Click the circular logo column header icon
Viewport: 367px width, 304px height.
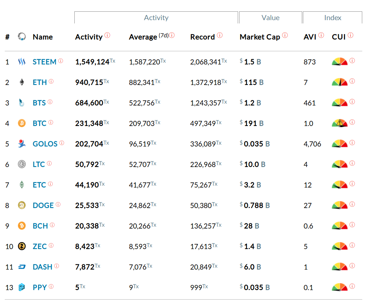[x=22, y=37]
